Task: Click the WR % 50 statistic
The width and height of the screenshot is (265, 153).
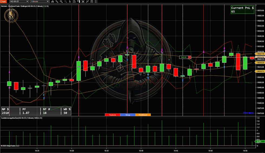Action: 67,111
